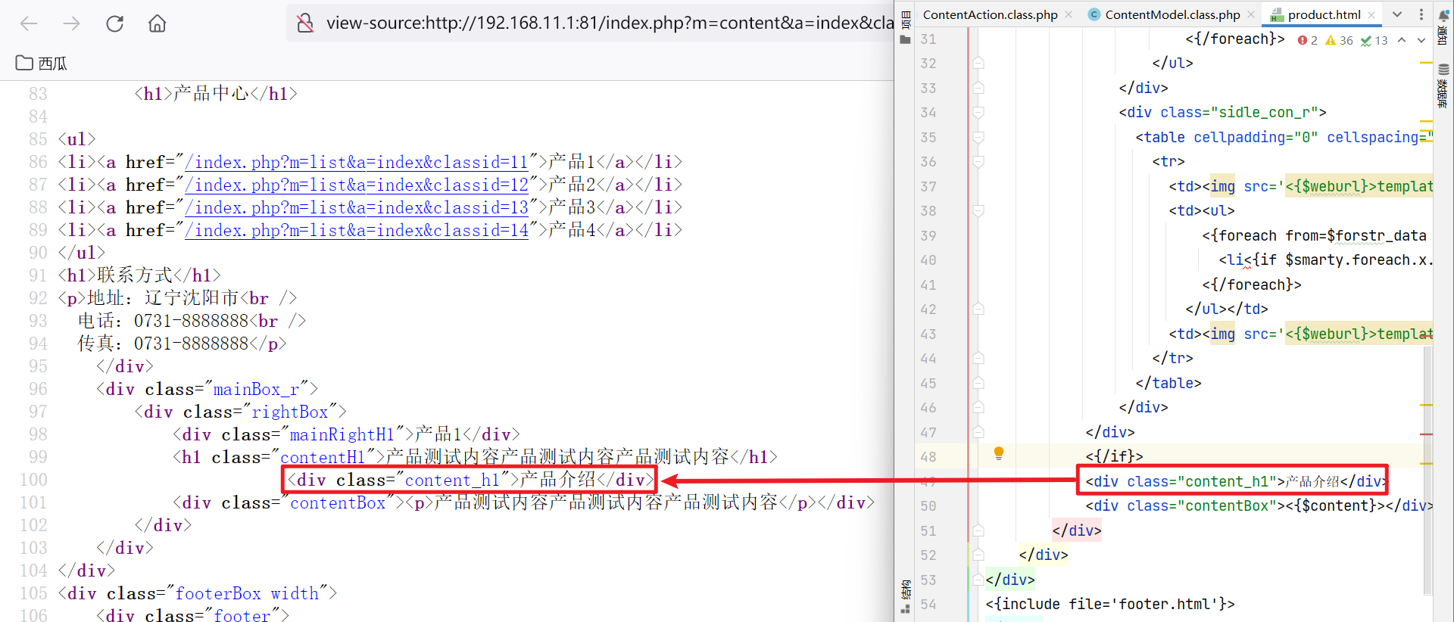Jump to next highlighted problem
This screenshot has width=1454, height=622.
click(1421, 40)
